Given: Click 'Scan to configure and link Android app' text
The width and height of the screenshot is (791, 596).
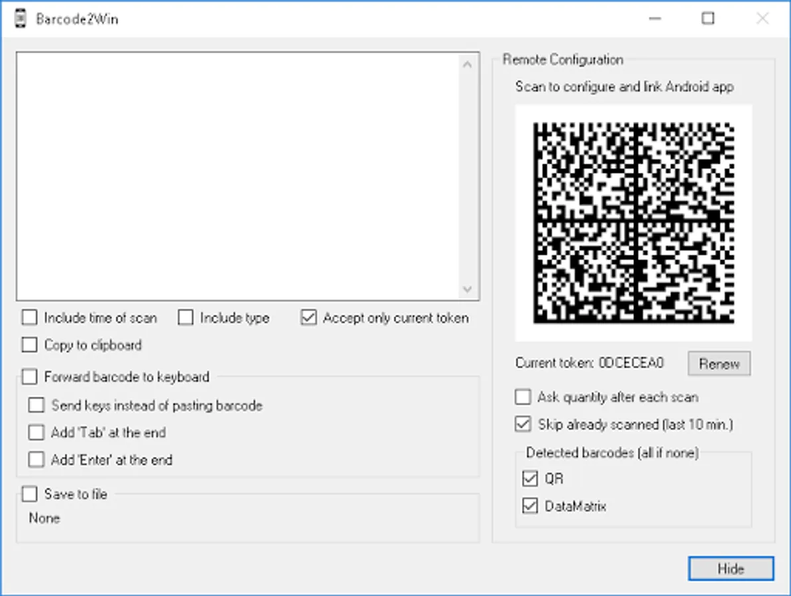Looking at the screenshot, I should tap(625, 87).
